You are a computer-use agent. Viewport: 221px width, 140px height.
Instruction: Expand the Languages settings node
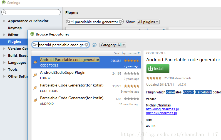point(4,62)
